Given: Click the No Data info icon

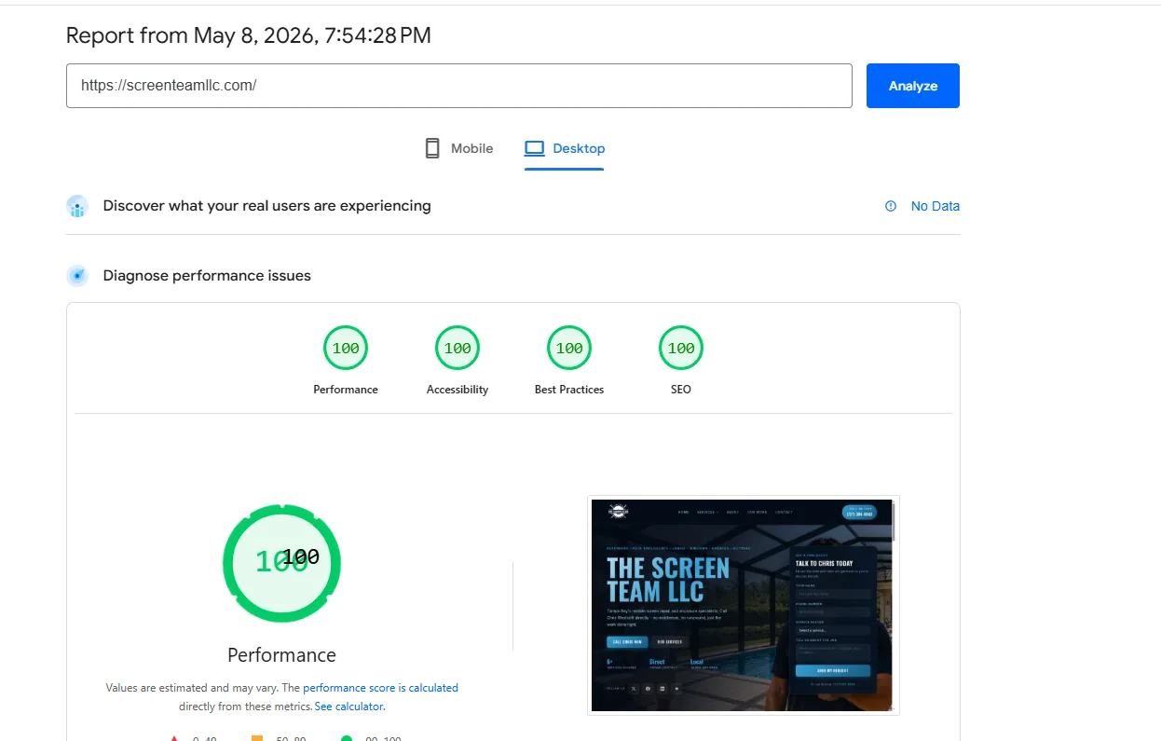Looking at the screenshot, I should coord(891,206).
